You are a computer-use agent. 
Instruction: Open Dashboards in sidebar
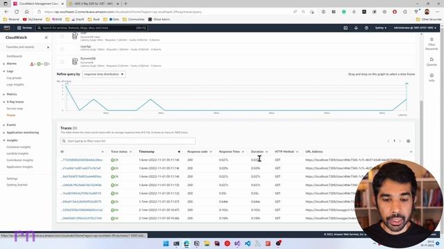[15, 56]
